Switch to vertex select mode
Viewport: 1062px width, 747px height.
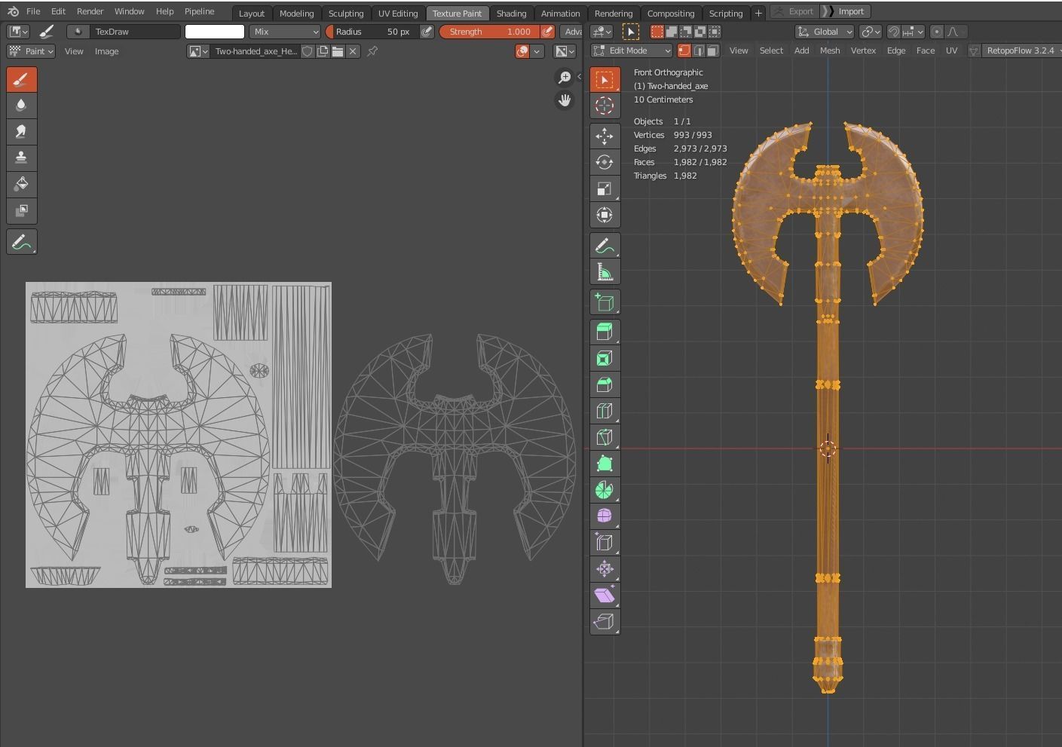pyautogui.click(x=684, y=51)
